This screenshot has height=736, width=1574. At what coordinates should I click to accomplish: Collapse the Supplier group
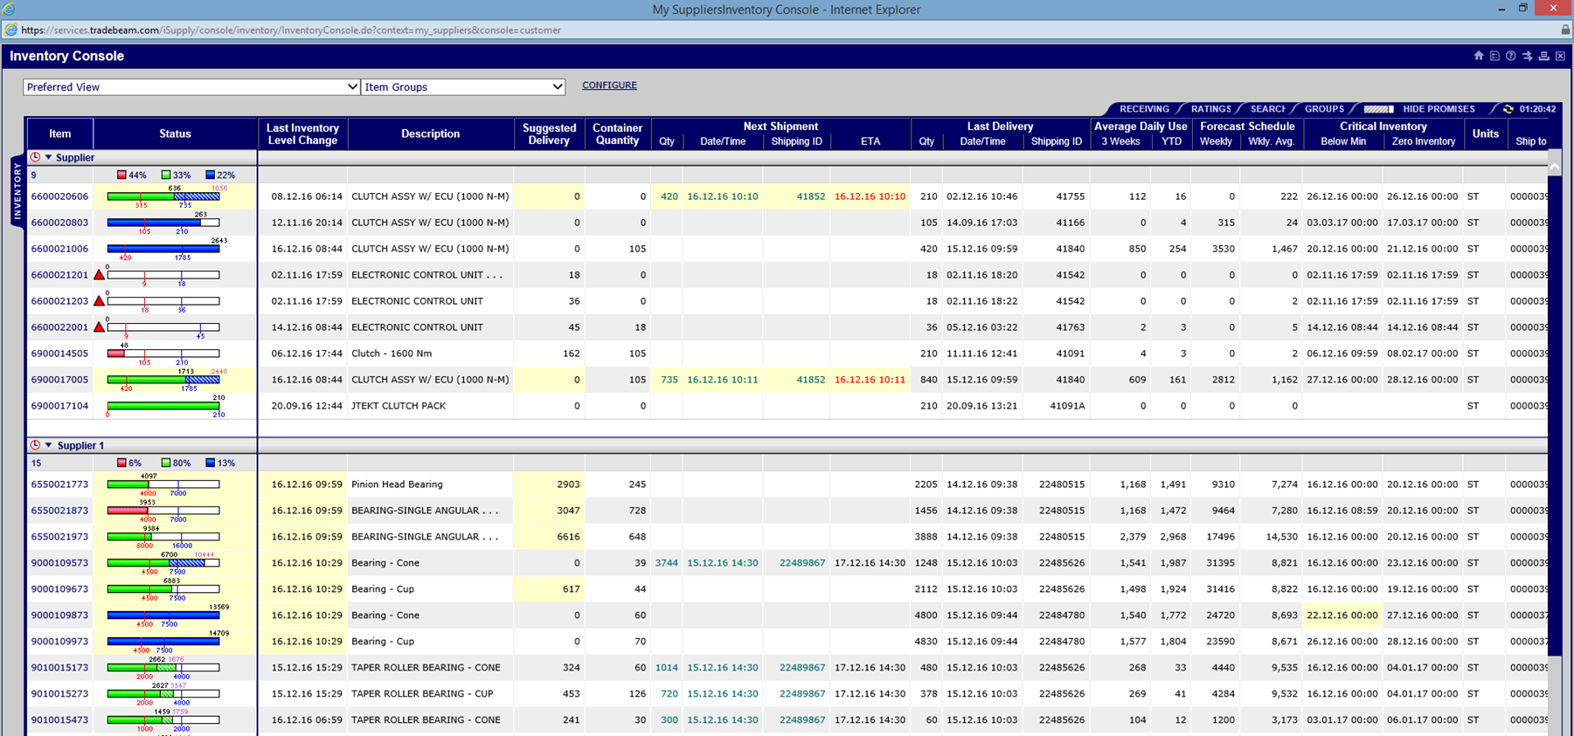tap(49, 158)
